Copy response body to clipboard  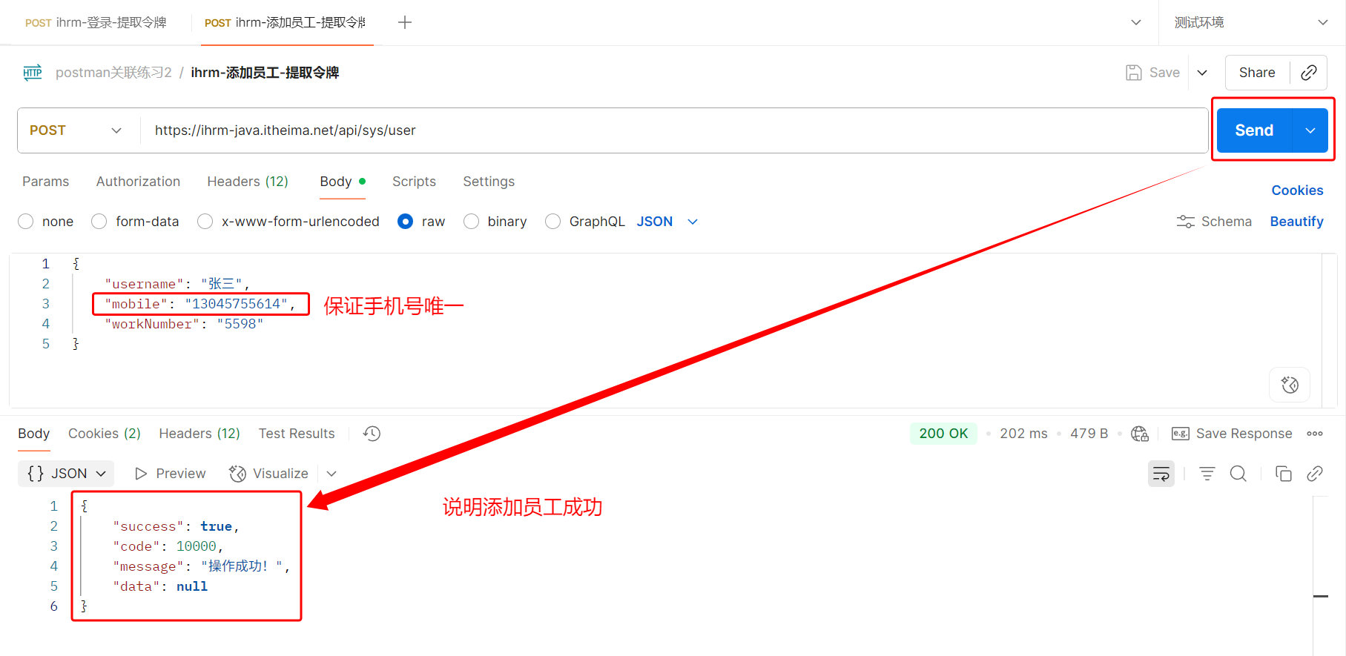[x=1283, y=474]
